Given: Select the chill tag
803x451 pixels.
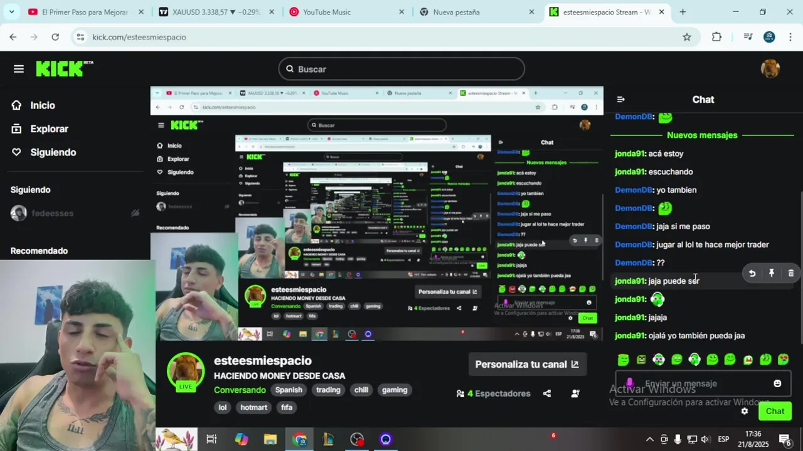Looking at the screenshot, I should click(361, 390).
